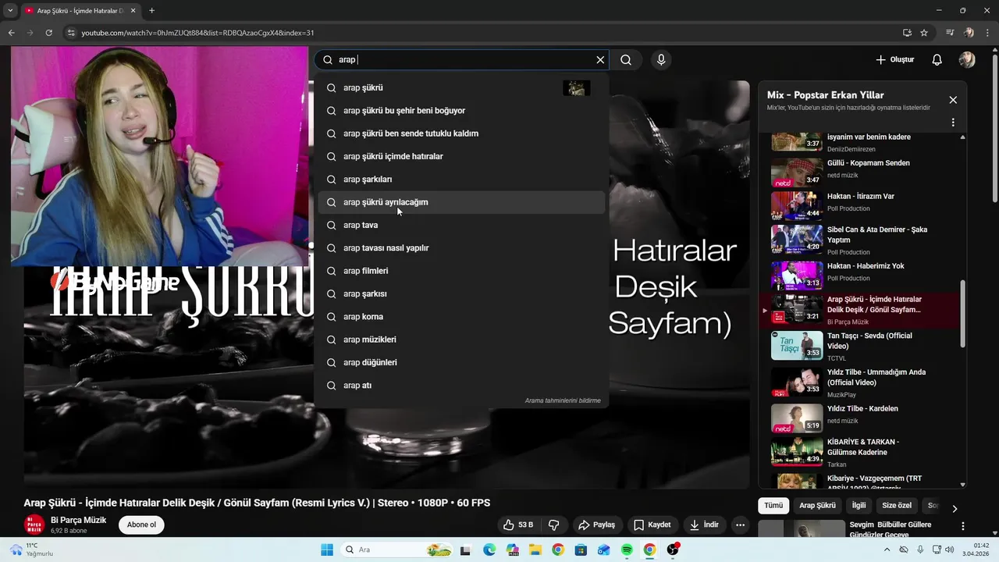Choose the "arap müzikleri" suggestion
The image size is (999, 562).
(x=461, y=340)
